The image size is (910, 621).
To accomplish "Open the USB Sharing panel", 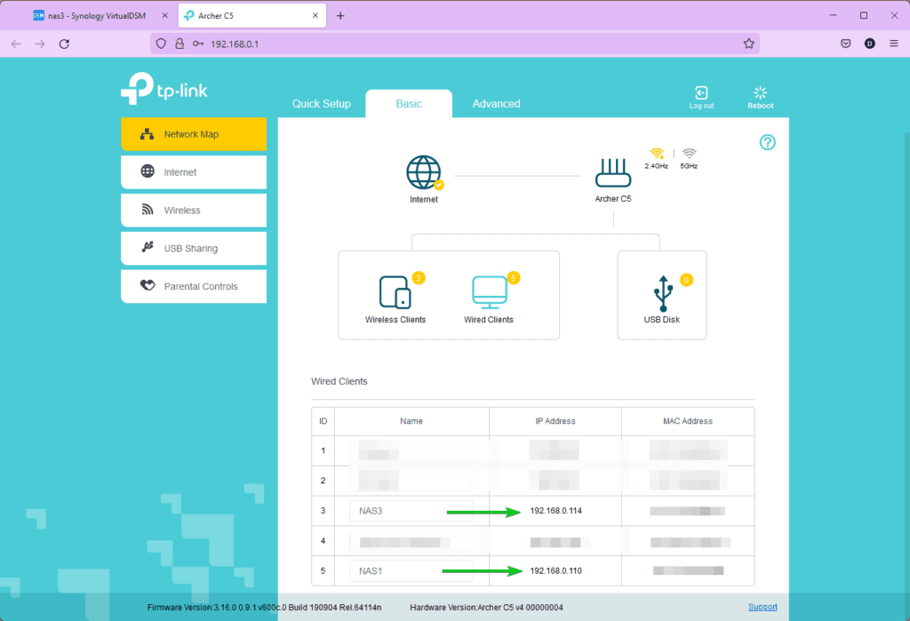I will point(193,248).
